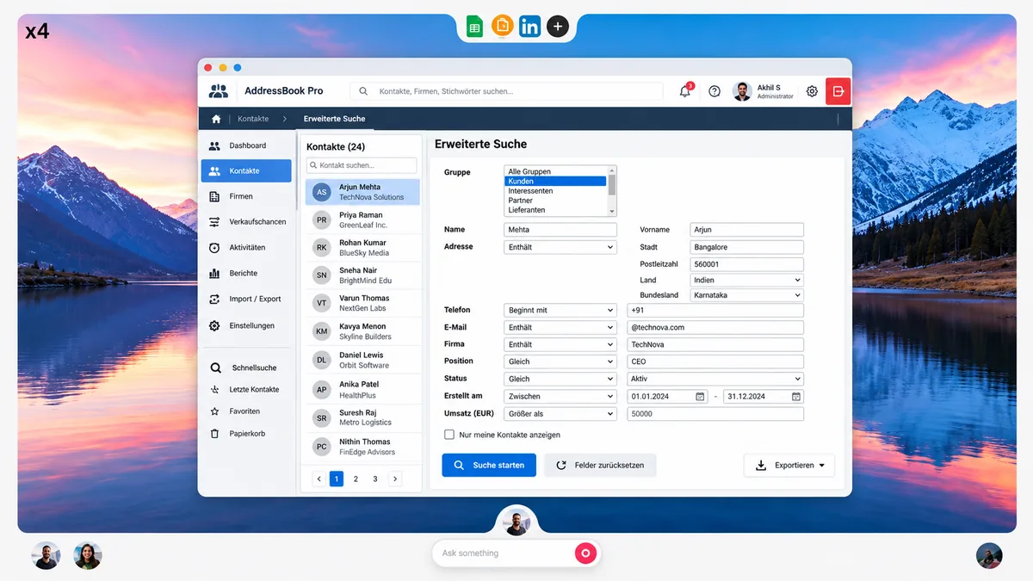
Task: Click the Schnellsuche magnifier icon
Action: 215,368
